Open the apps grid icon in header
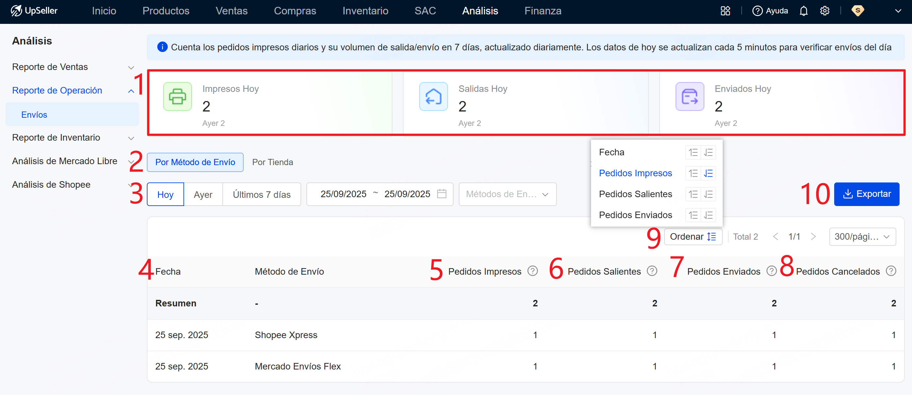This screenshot has width=912, height=395. [725, 11]
